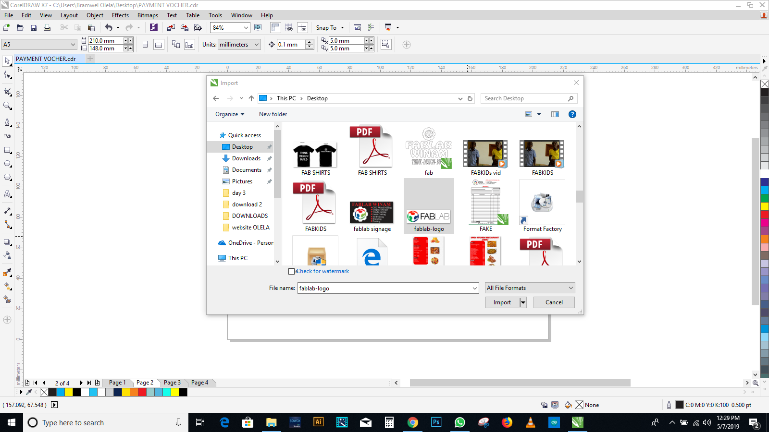
Task: Click the Import button
Action: point(502,302)
